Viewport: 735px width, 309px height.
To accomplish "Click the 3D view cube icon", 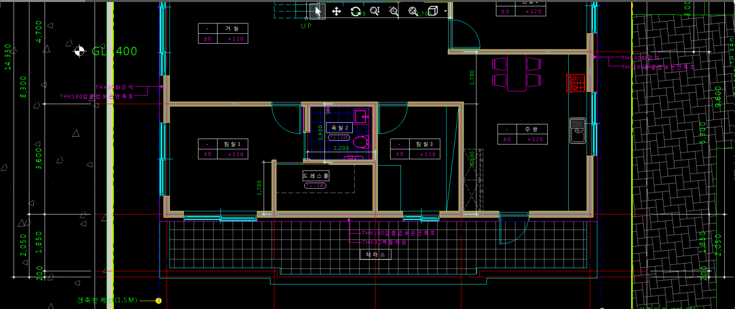I will click(x=433, y=11).
